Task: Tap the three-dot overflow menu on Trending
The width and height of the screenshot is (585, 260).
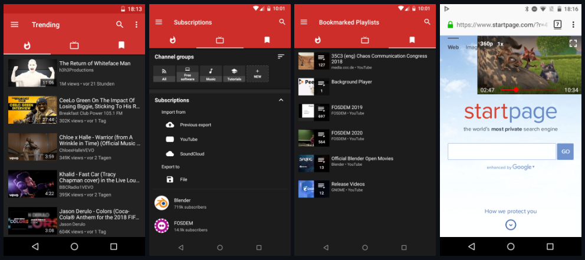Action: (136, 25)
